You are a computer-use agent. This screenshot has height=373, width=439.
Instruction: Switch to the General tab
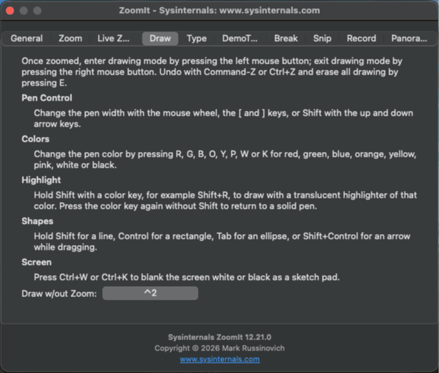pos(27,38)
